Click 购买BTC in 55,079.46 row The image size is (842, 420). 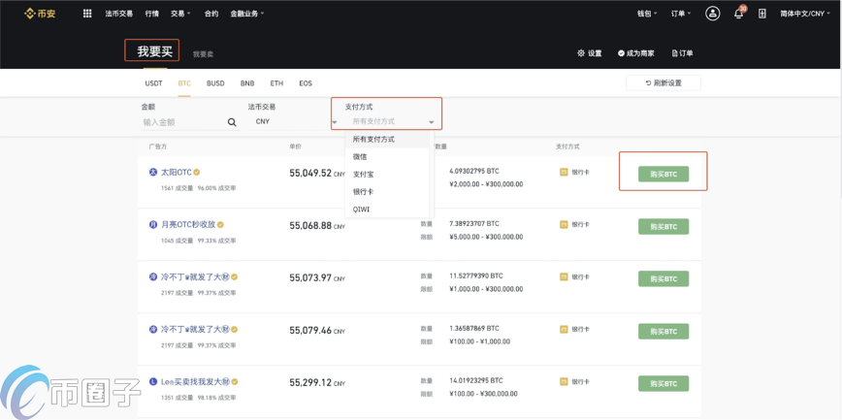click(x=664, y=332)
